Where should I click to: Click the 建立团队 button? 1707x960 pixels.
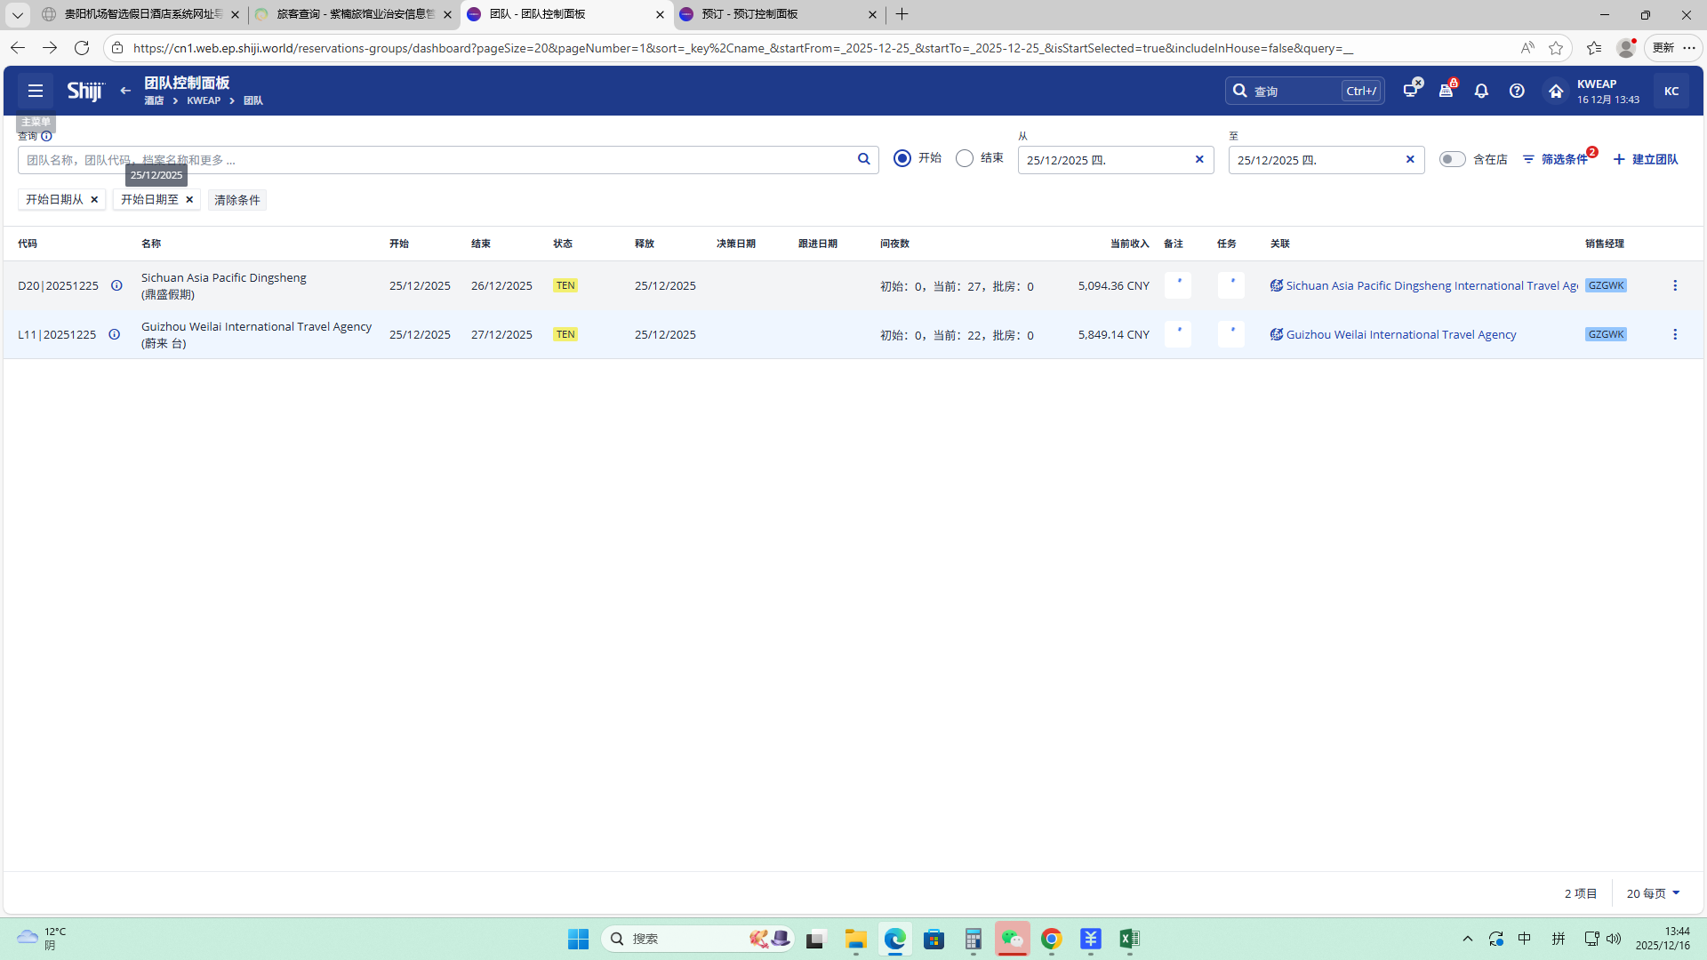tap(1646, 159)
